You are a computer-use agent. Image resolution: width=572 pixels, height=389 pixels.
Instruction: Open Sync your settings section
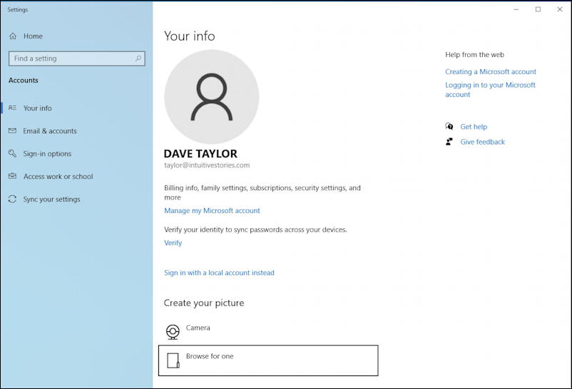tap(51, 199)
